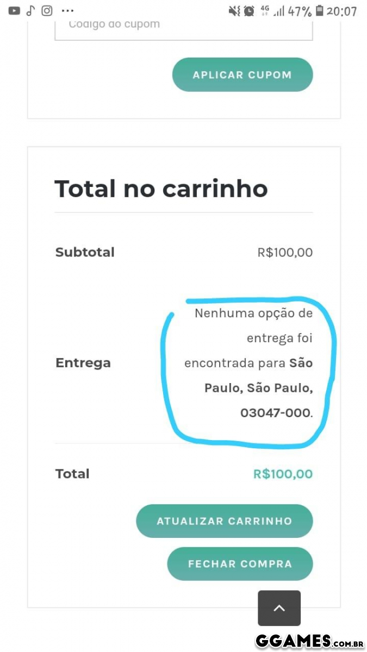Click the coupon code input field

pyautogui.click(x=184, y=26)
